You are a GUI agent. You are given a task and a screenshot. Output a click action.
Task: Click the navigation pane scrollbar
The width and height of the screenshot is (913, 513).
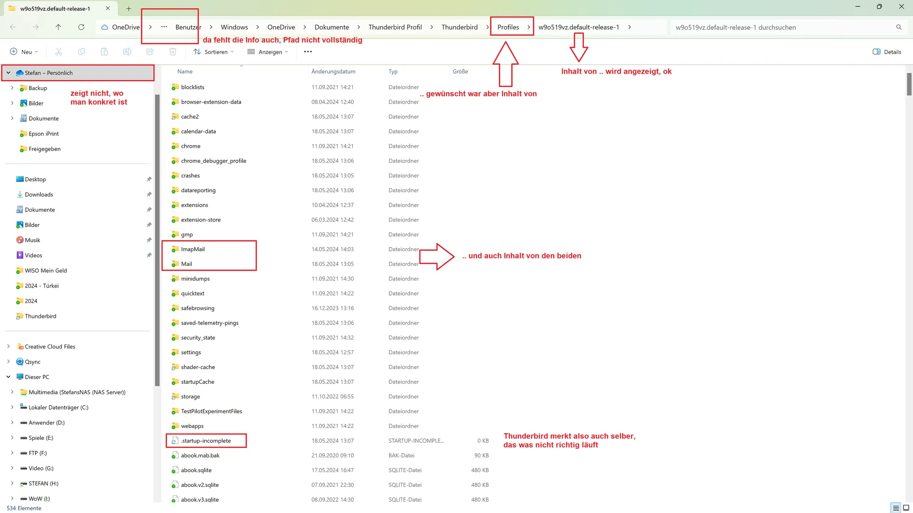point(157,240)
